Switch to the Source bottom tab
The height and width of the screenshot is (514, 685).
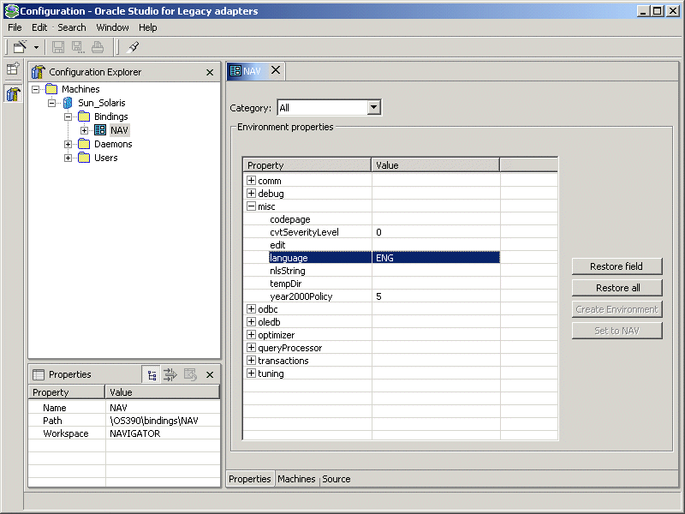(337, 479)
